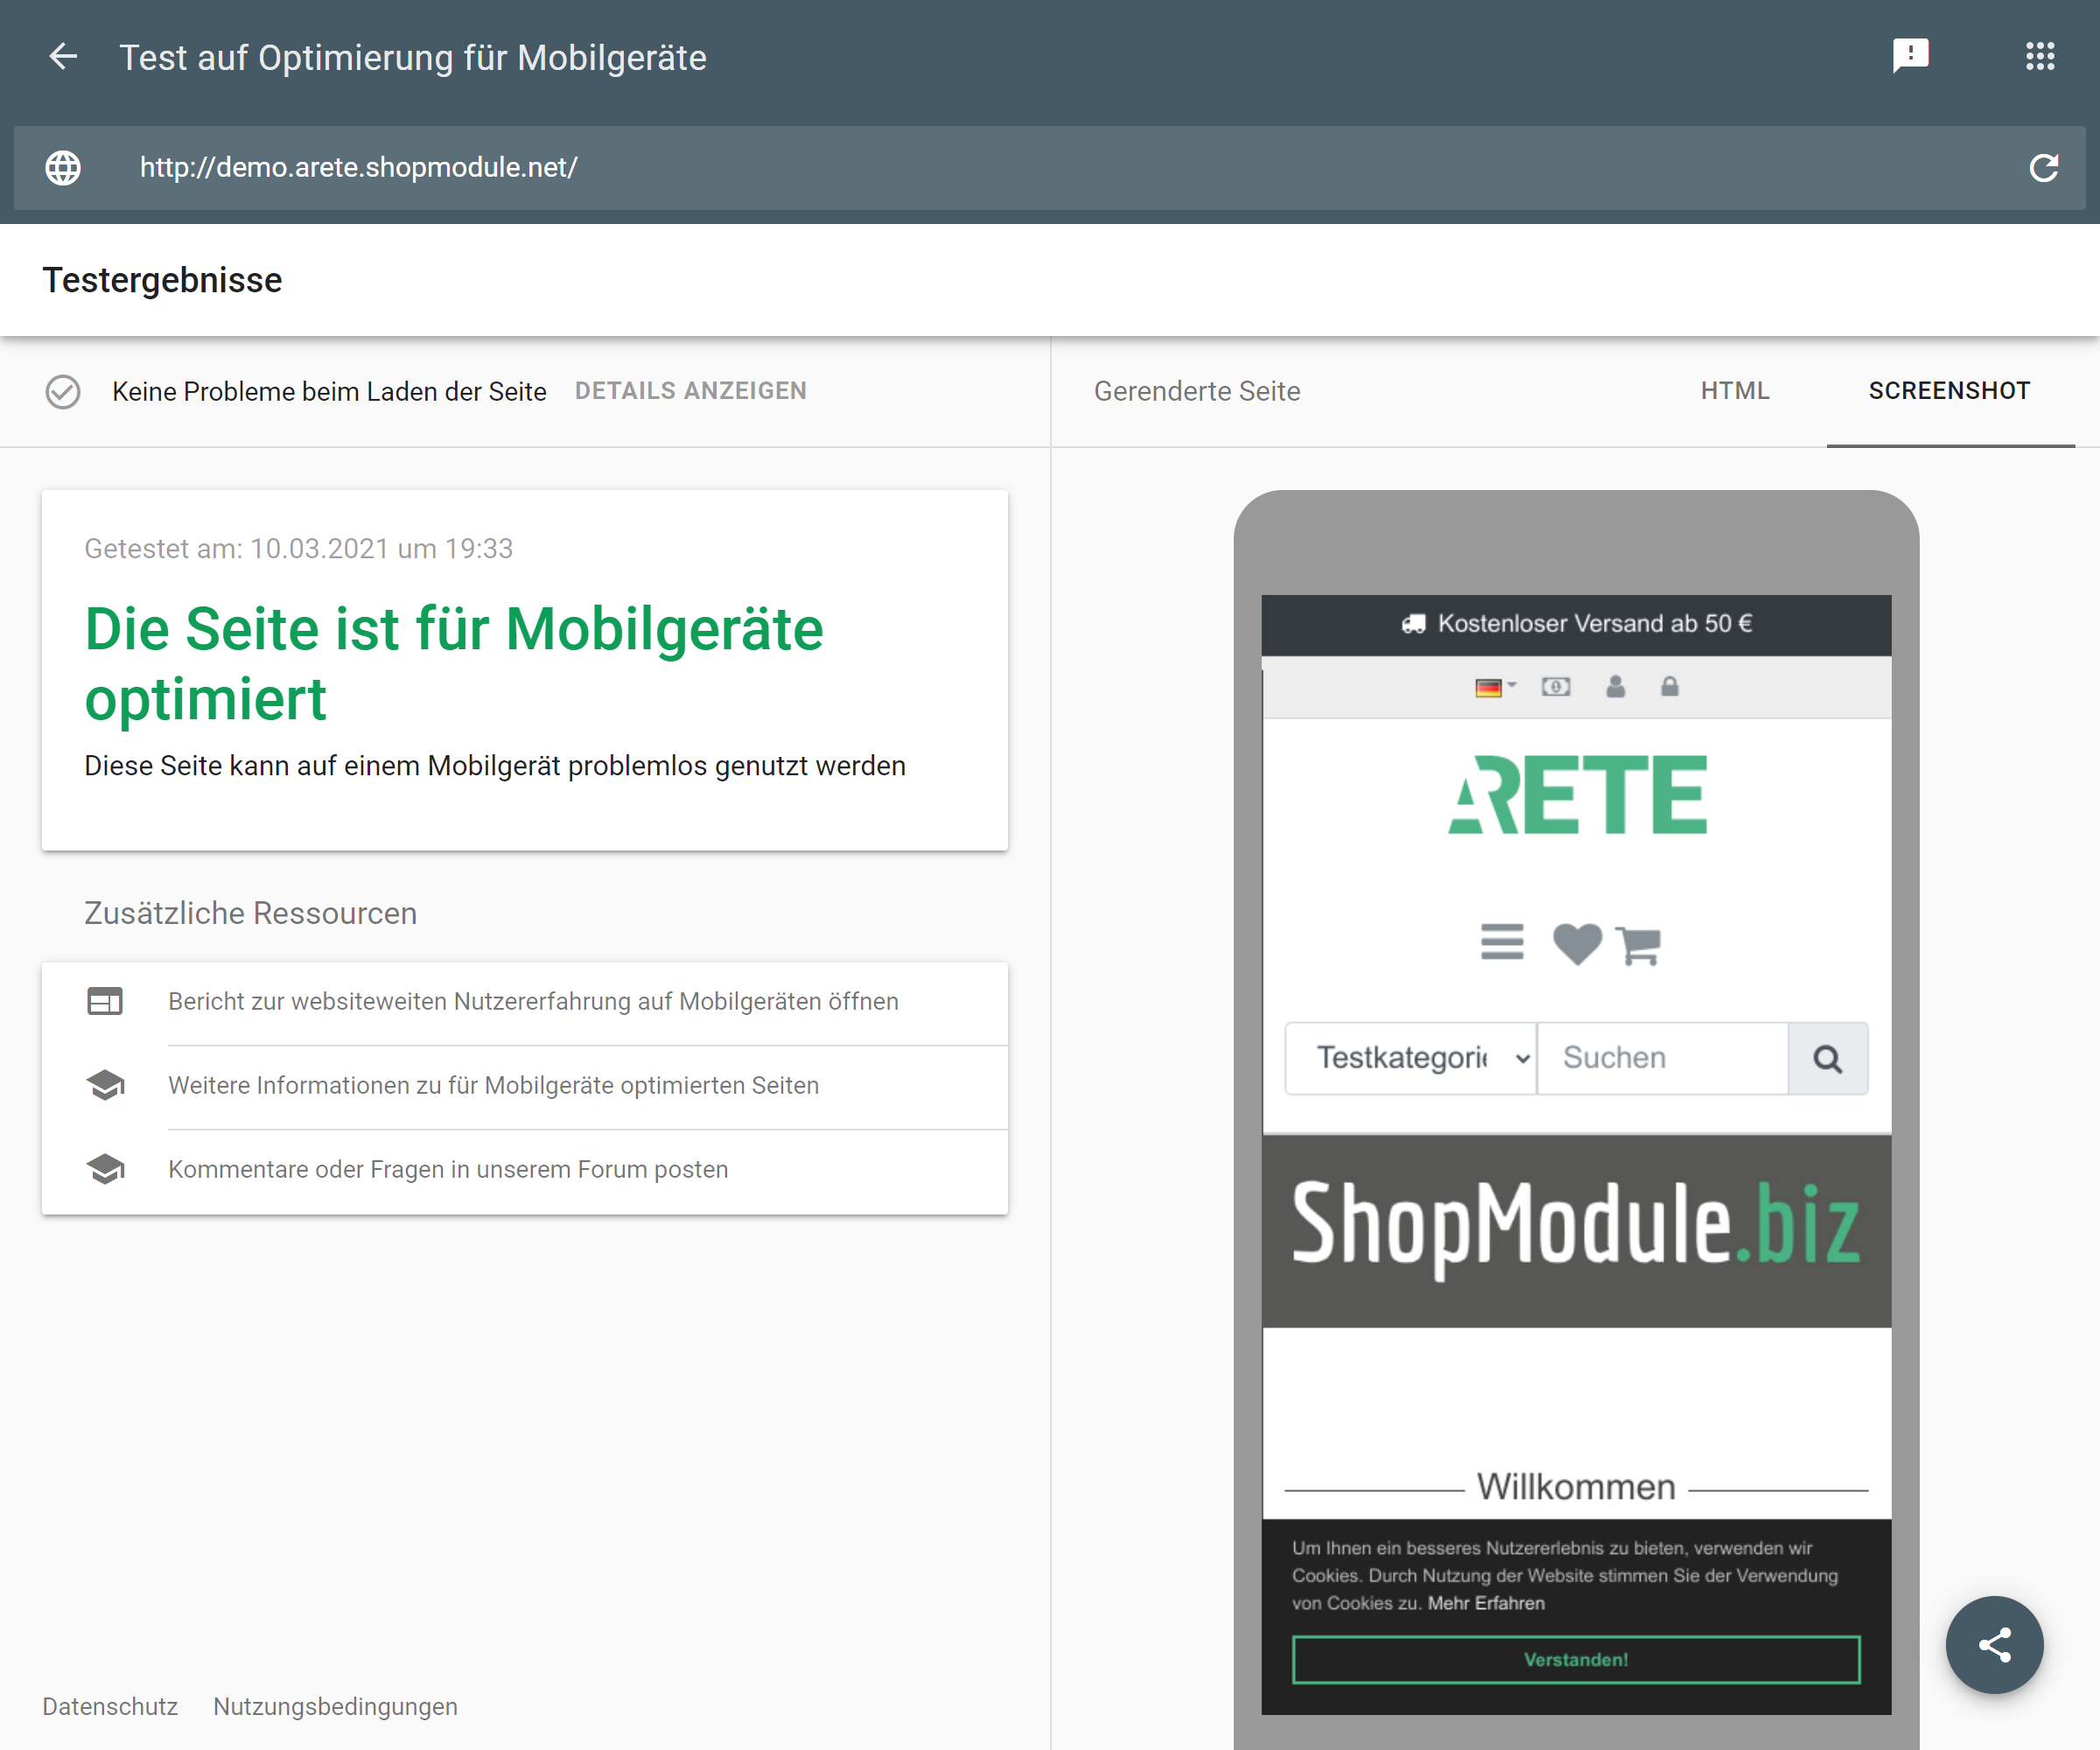The height and width of the screenshot is (1750, 2100).
Task: Open share options with the share icon
Action: pos(1995,1645)
